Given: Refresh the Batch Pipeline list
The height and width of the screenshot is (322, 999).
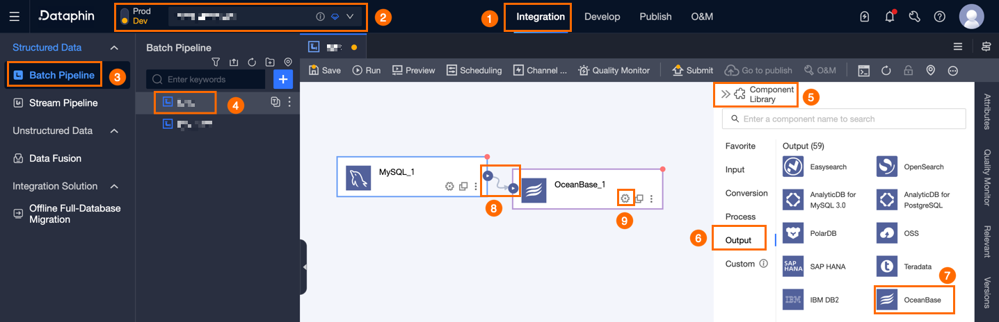Looking at the screenshot, I should 252,62.
